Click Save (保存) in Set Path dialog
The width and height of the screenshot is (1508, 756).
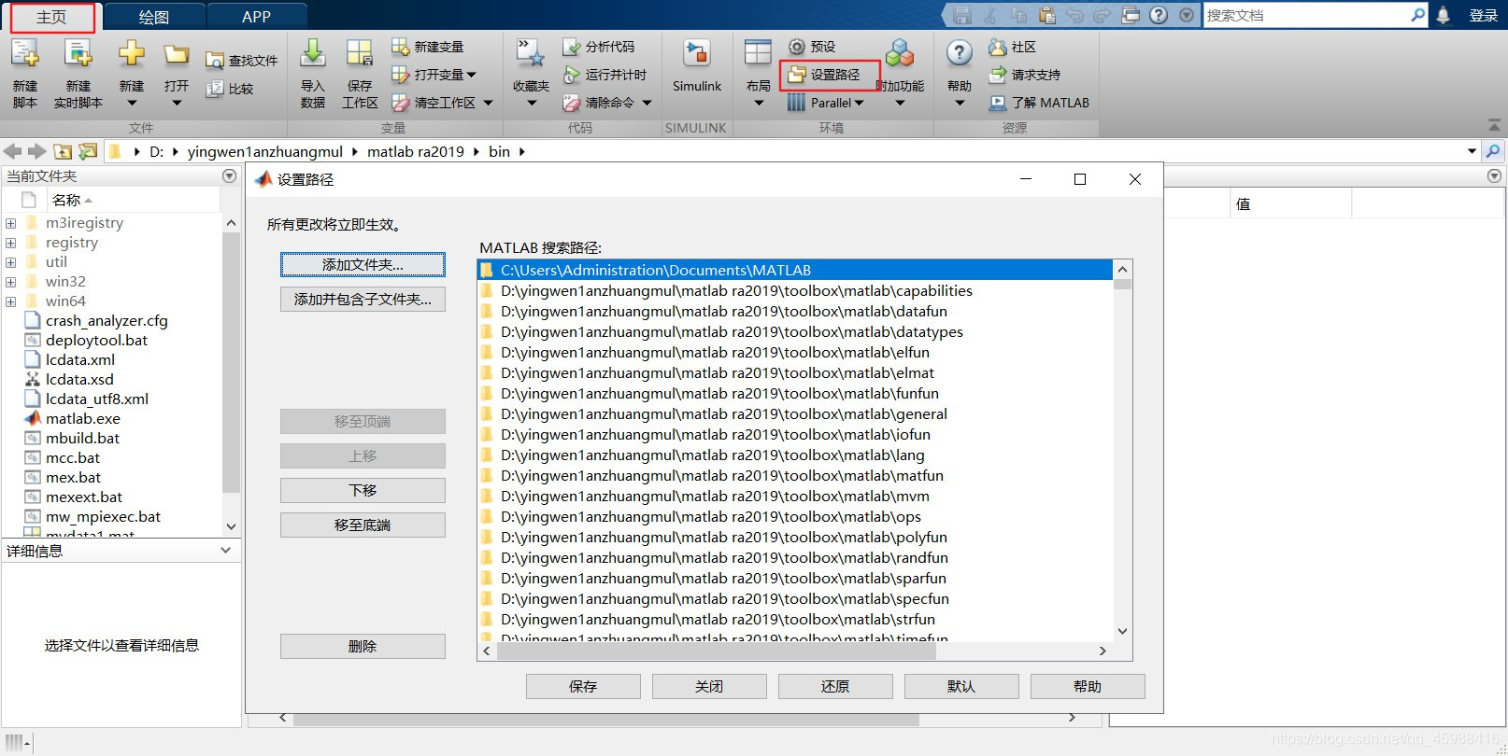(x=583, y=687)
